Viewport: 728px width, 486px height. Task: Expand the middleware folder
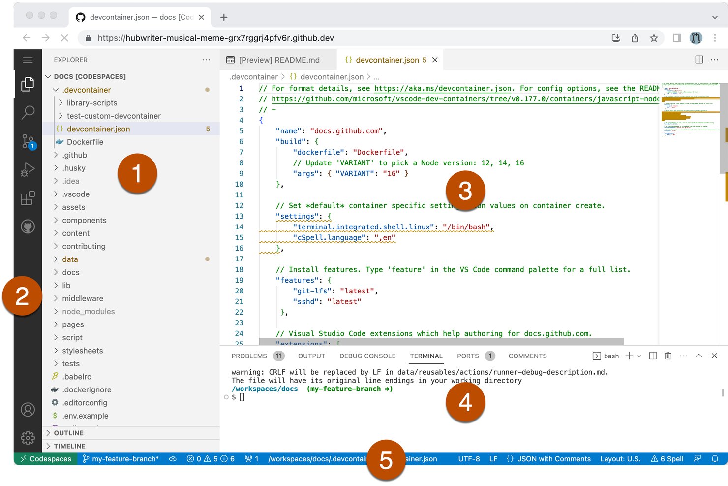click(131, 298)
